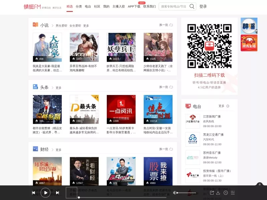Play the current track
This screenshot has height=200, width=267.
coord(45,193)
